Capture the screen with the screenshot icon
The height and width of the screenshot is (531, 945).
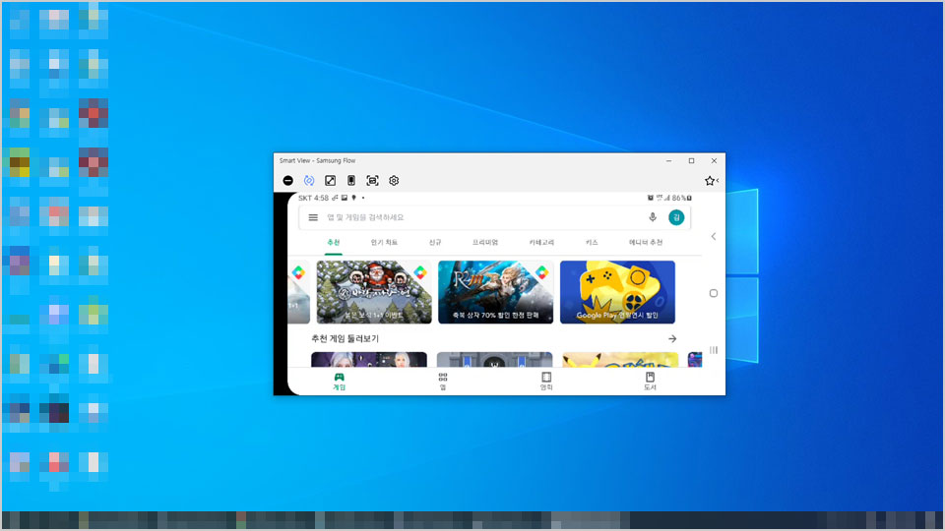(x=372, y=181)
